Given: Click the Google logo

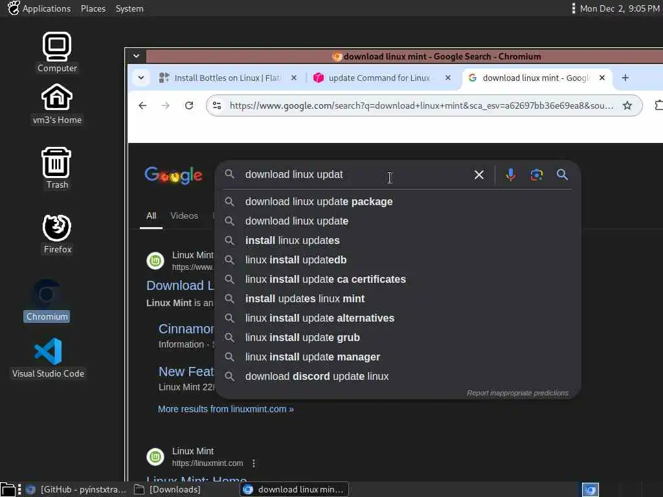Looking at the screenshot, I should pos(174,175).
